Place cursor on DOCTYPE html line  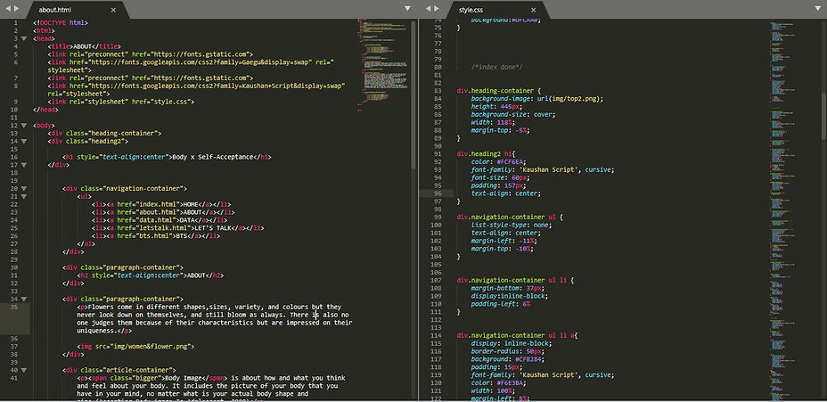[x=60, y=22]
